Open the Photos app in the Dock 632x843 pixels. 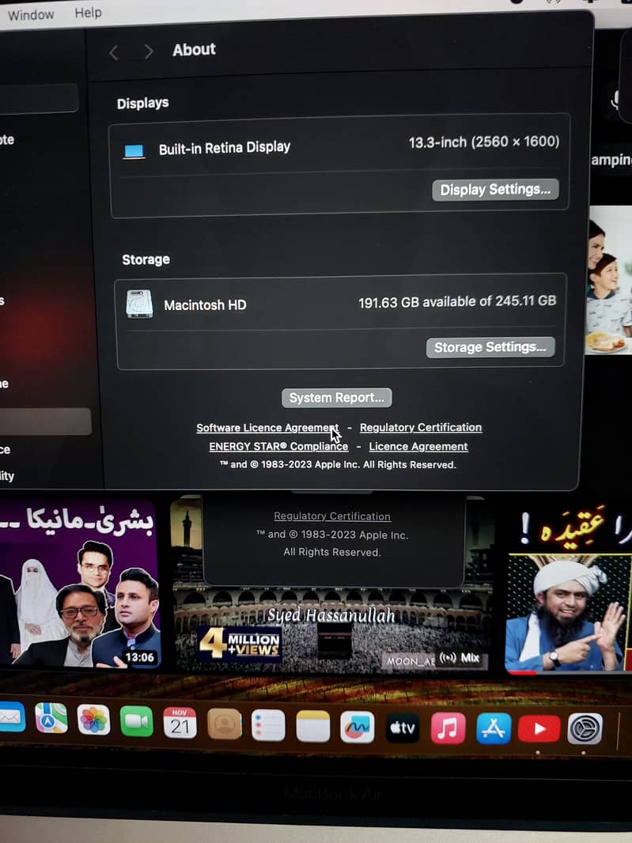tap(93, 720)
